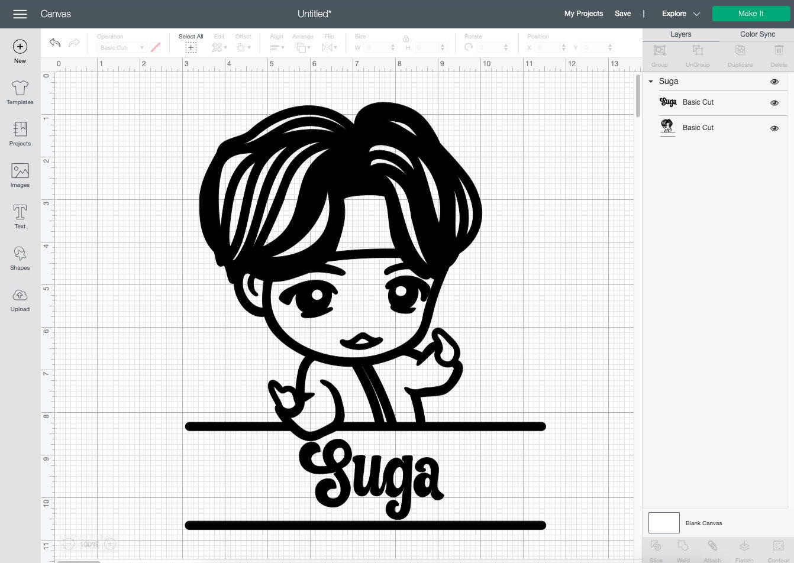Open the Upload panel
This screenshot has width=794, height=563.
20,300
